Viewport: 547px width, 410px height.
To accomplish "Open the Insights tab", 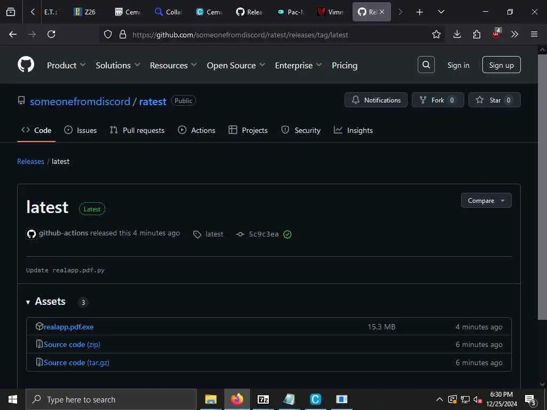I will point(354,130).
